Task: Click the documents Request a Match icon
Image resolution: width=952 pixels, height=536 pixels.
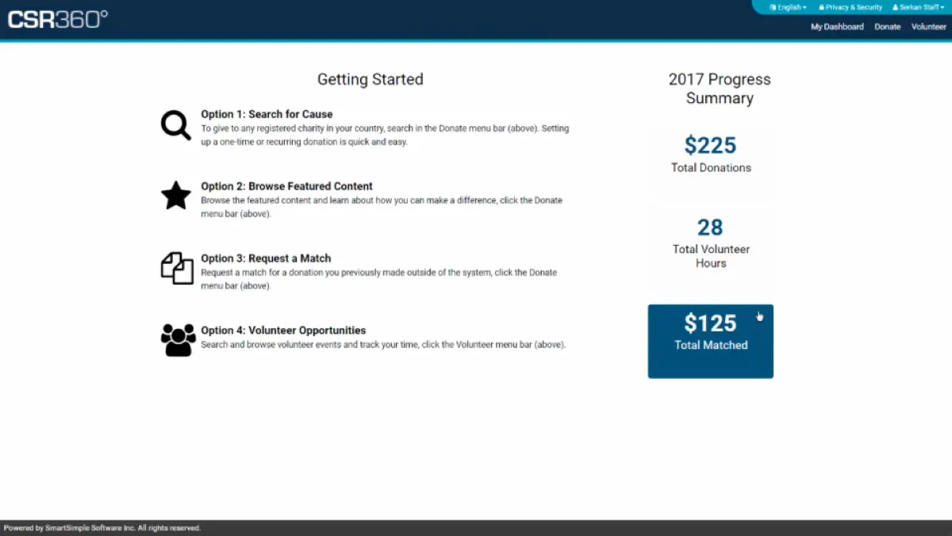Action: point(177,268)
